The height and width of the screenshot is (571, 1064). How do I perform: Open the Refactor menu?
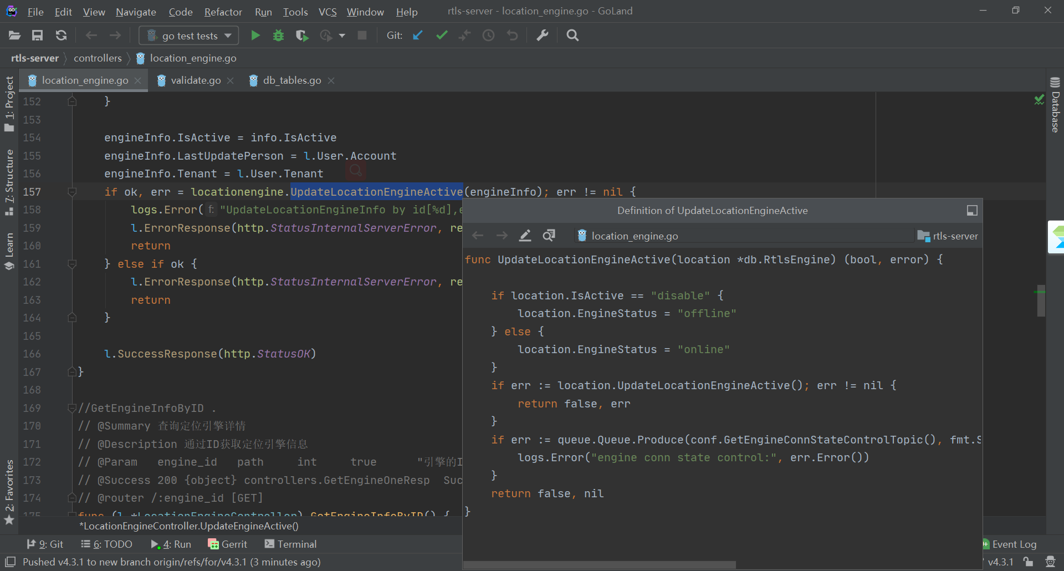tap(223, 12)
